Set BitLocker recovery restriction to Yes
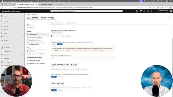 coord(54,90)
